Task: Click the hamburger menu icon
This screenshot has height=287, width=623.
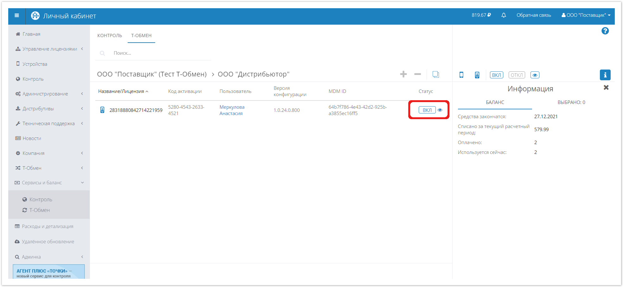Action: (x=17, y=15)
